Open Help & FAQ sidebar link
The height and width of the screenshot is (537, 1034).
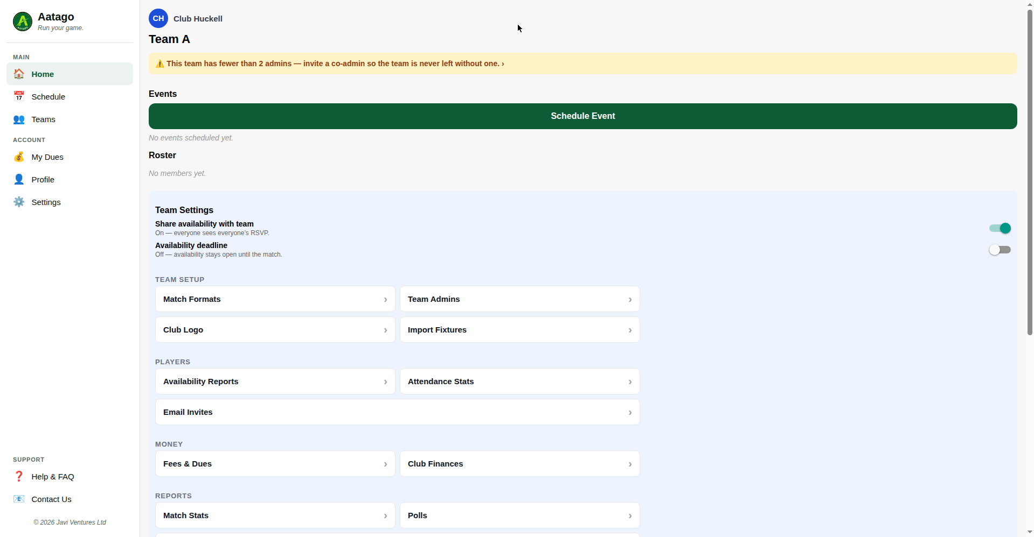(x=70, y=476)
